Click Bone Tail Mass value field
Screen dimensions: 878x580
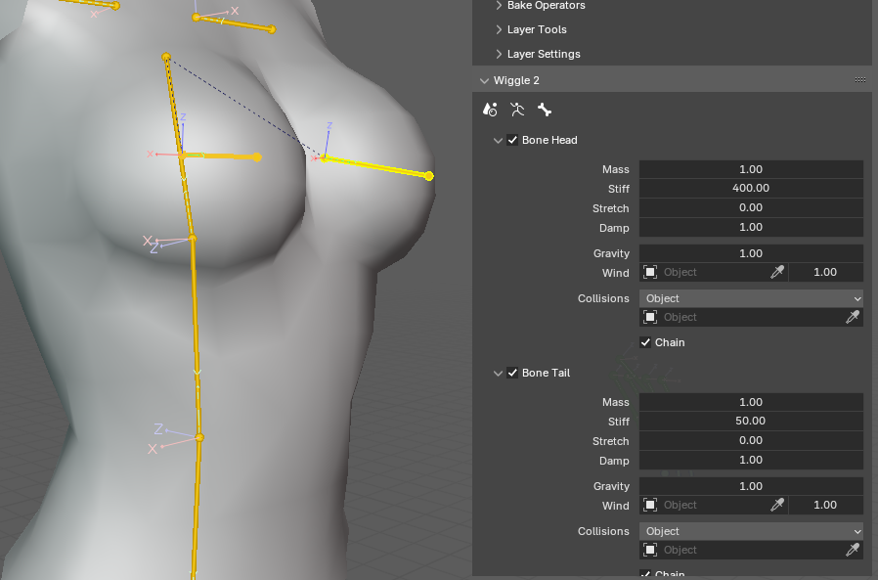point(751,402)
